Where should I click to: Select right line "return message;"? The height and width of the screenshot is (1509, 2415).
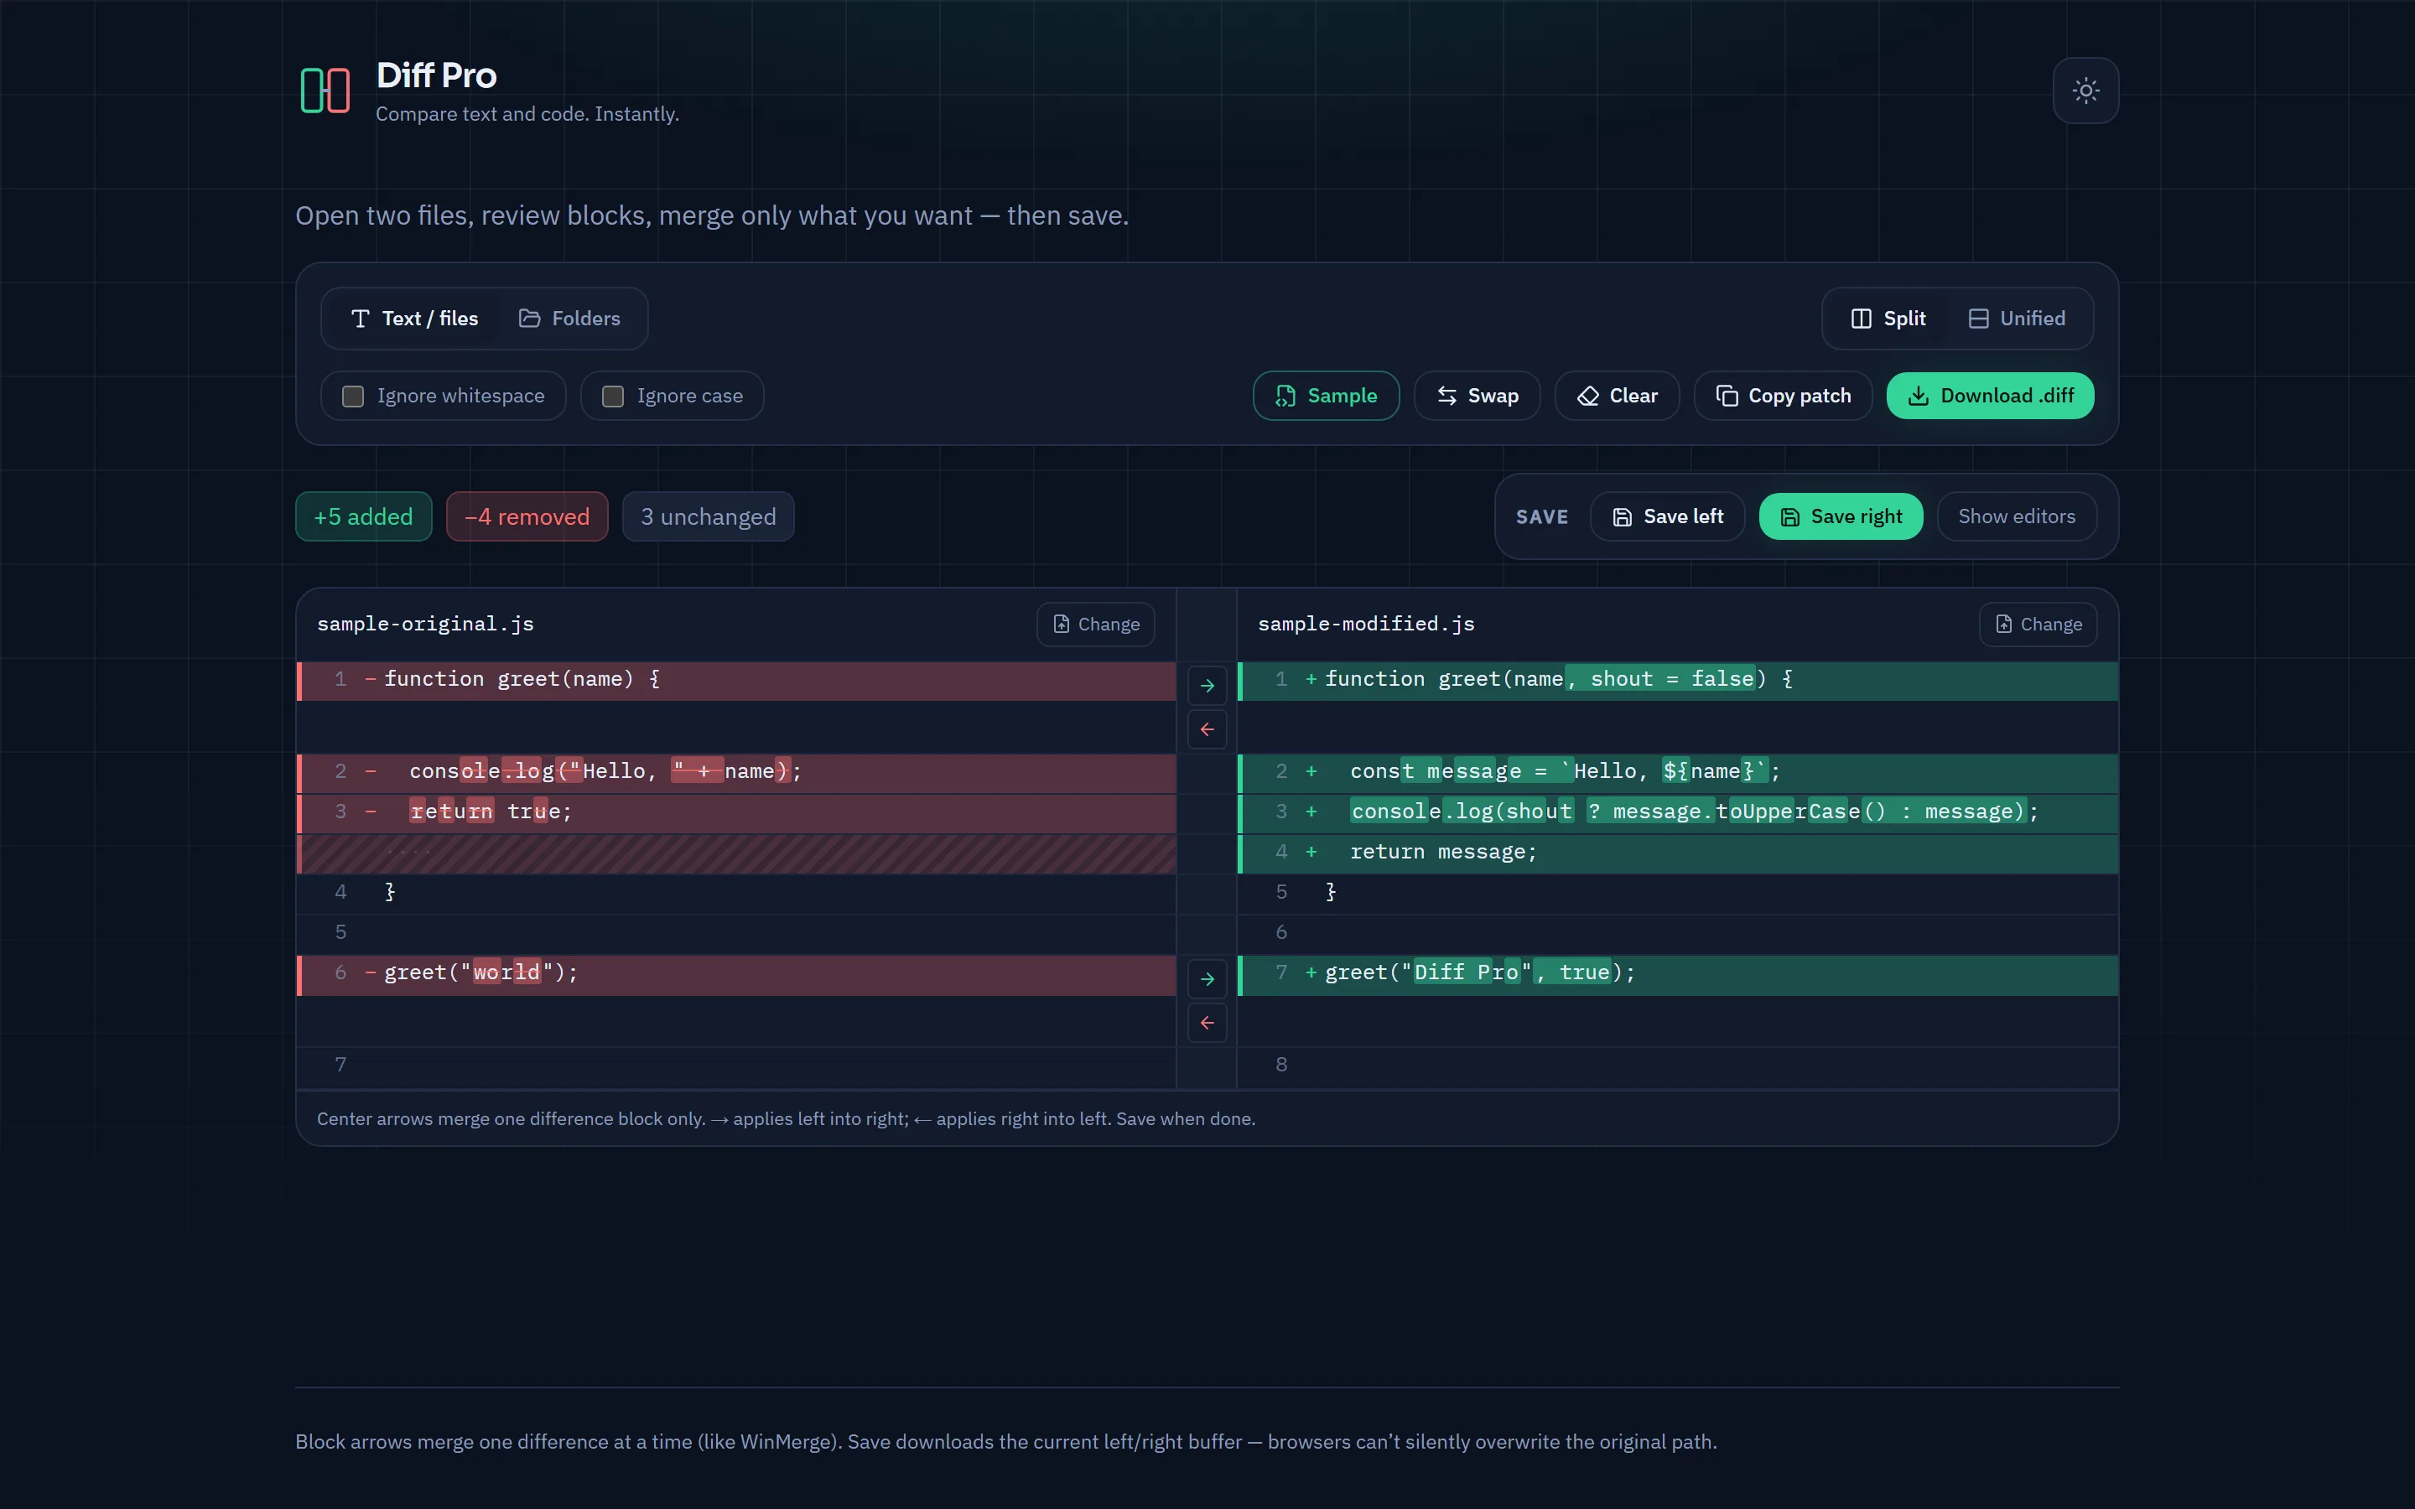click(x=1678, y=853)
